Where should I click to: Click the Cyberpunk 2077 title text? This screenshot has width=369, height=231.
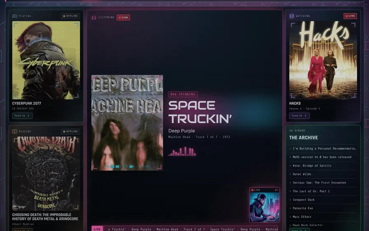click(27, 104)
